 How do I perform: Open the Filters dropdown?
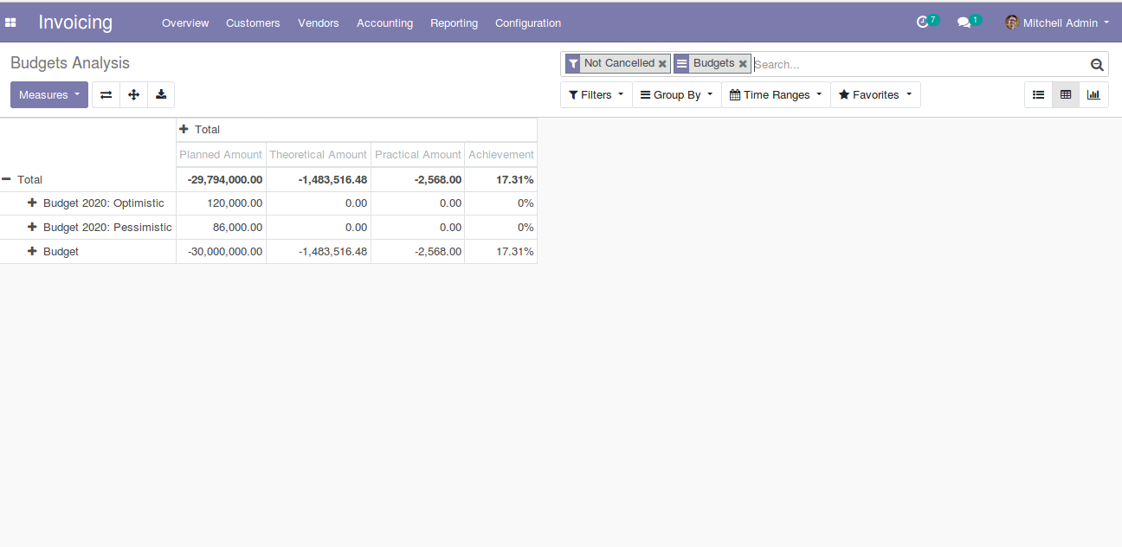tap(596, 95)
